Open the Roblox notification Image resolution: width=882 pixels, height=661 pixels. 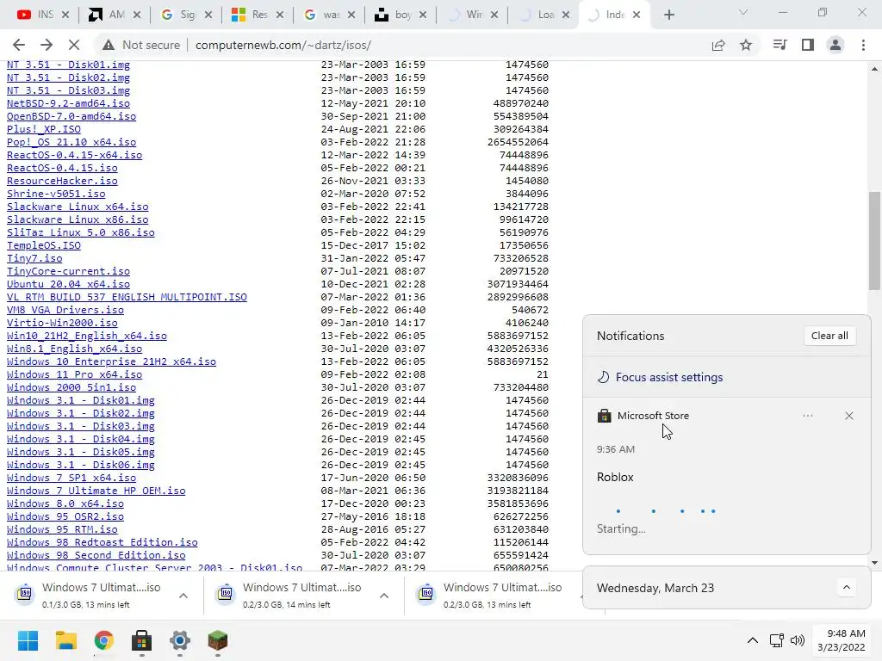(x=727, y=477)
